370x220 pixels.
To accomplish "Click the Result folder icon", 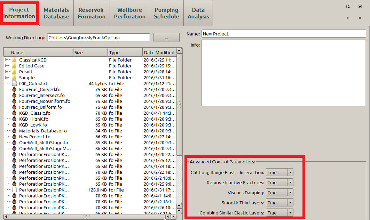I will [14, 71].
